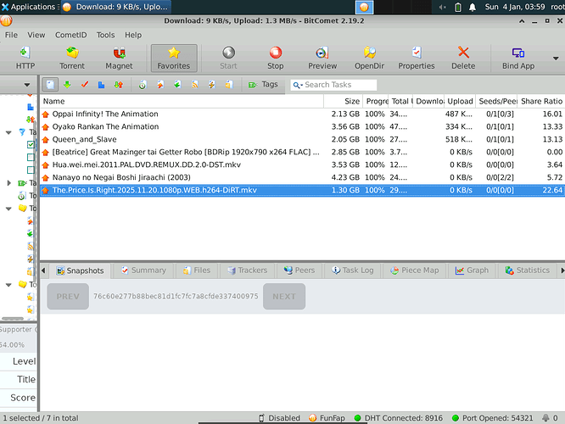
Task: Toggle the checked checkbox in left sidebar
Action: click(31, 145)
